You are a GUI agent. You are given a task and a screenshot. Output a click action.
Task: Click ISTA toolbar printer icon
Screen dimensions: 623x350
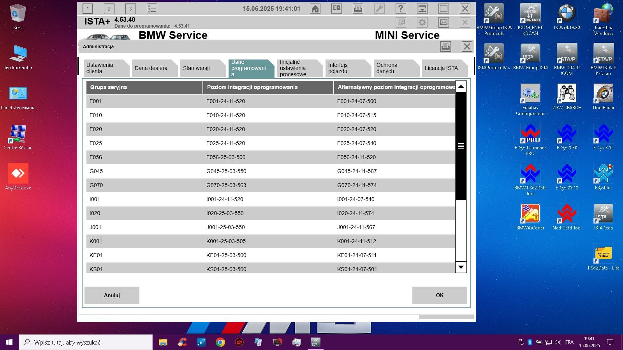[x=358, y=9]
